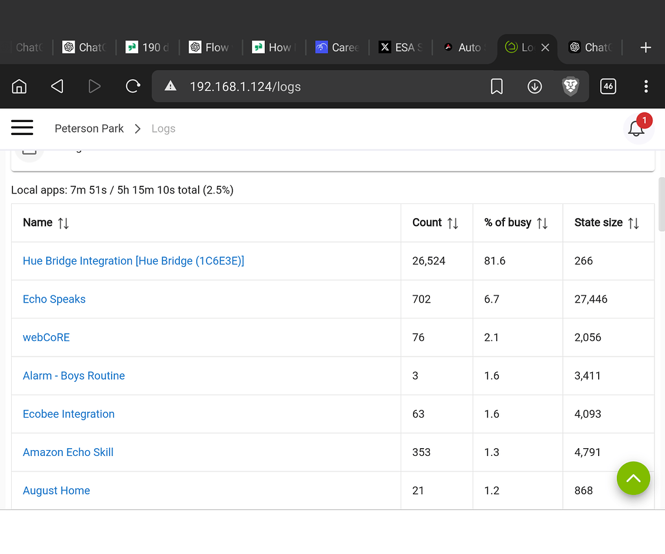665x554 pixels.
Task: Open the notifications bell
Action: click(636, 129)
